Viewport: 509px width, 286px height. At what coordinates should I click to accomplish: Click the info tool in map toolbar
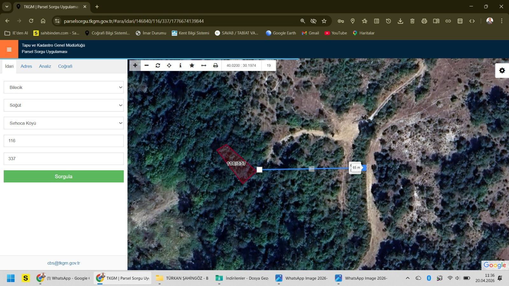(x=180, y=65)
